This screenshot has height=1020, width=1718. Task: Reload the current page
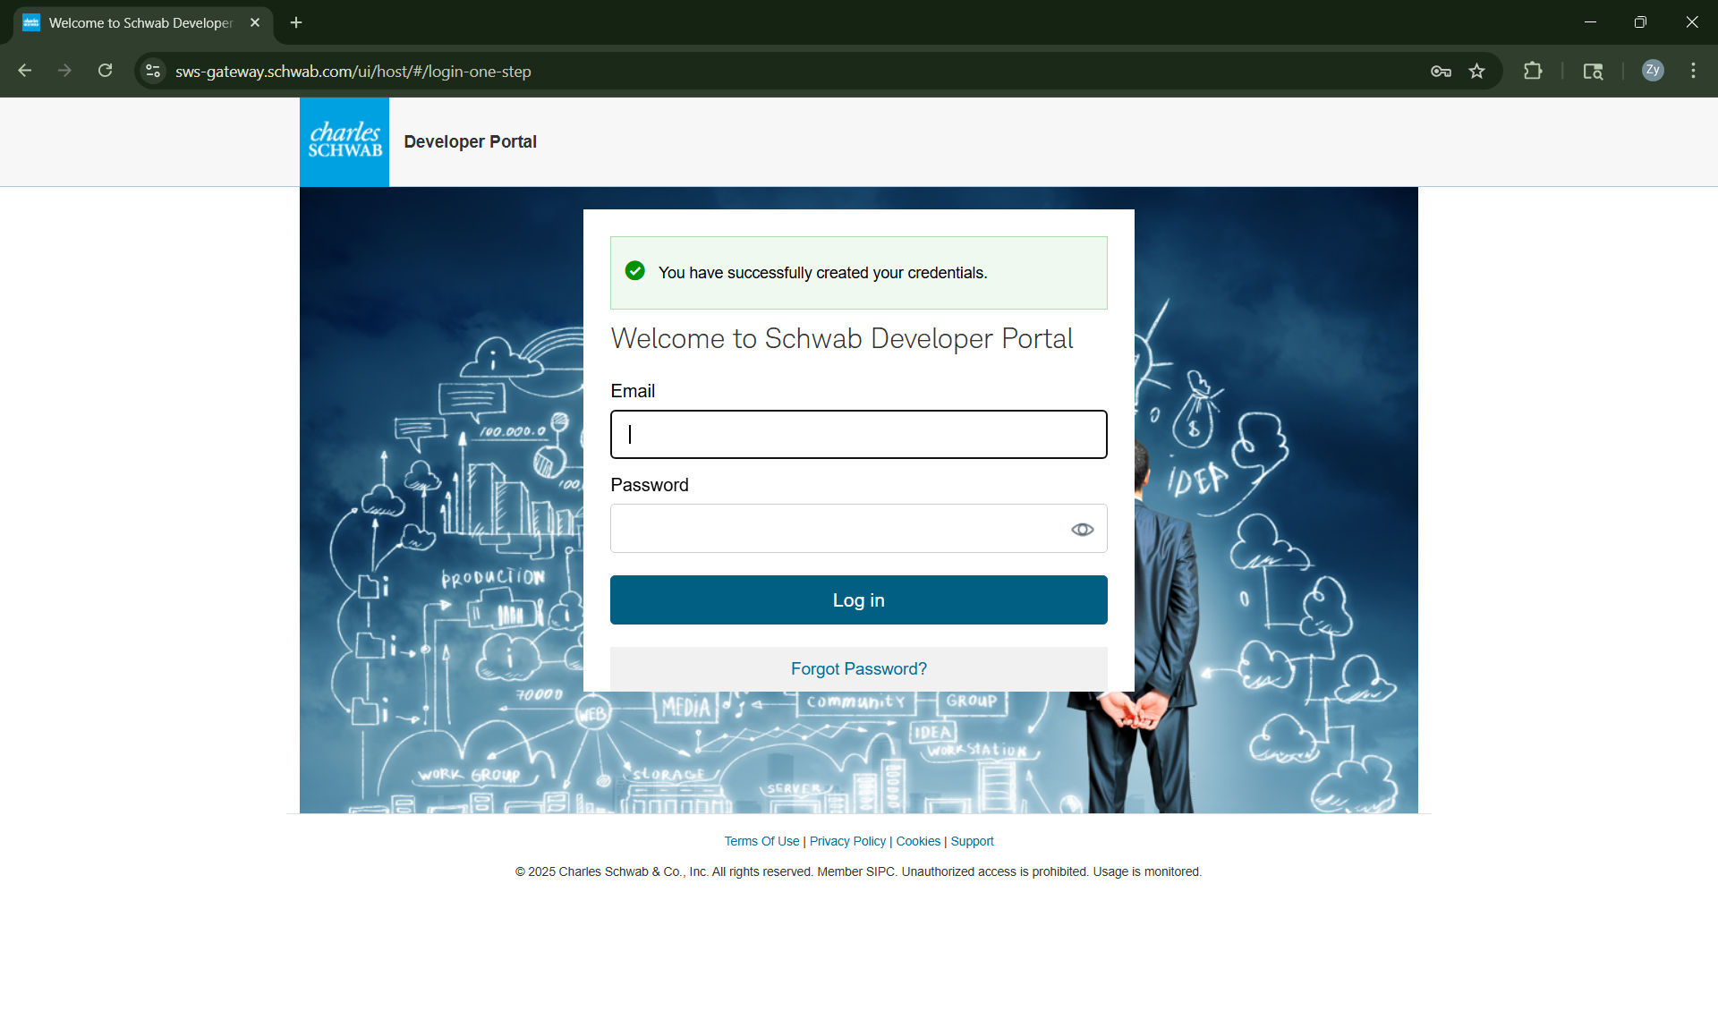(x=105, y=71)
